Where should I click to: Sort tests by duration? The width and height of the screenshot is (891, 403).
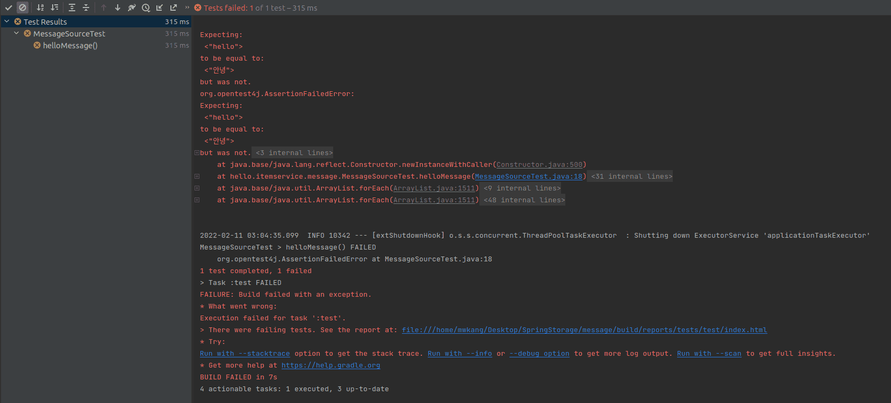click(x=54, y=8)
